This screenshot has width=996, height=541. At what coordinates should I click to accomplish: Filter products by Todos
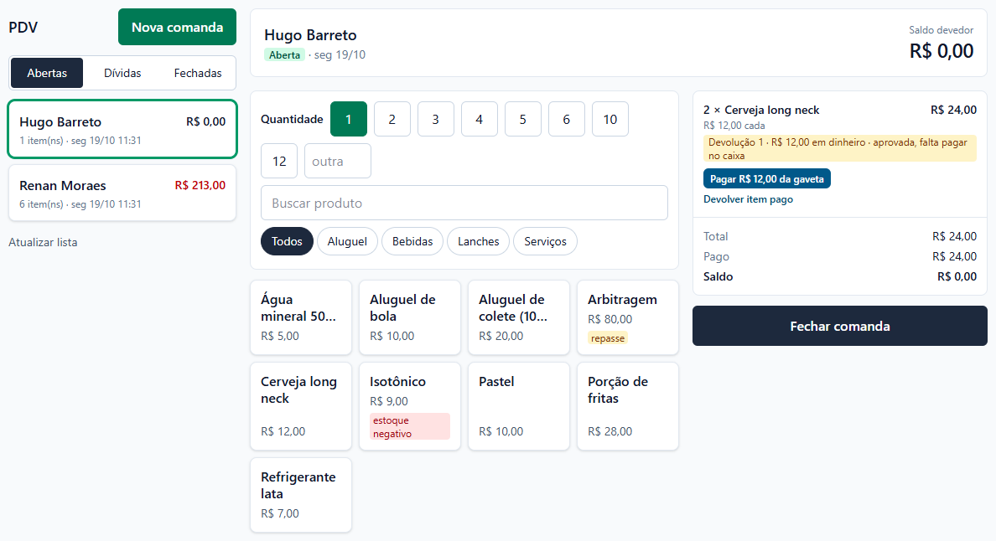pos(287,242)
